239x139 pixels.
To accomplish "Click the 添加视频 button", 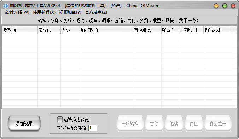I will point(24,123).
